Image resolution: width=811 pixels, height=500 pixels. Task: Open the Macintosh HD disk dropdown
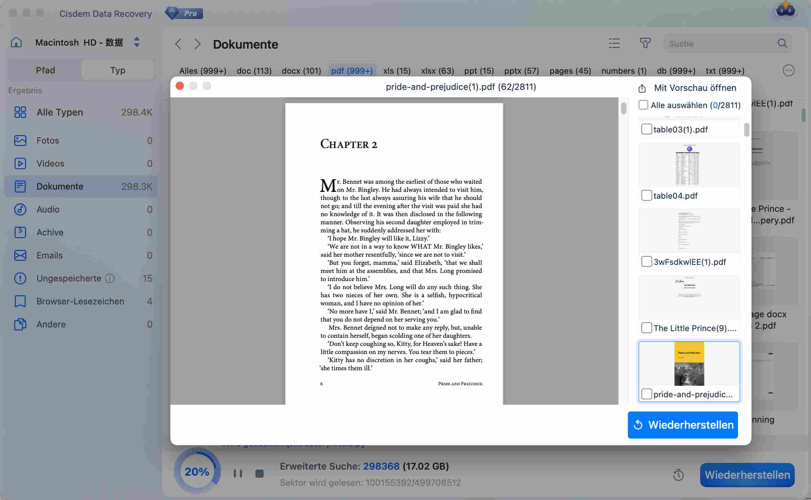pyautogui.click(x=137, y=43)
